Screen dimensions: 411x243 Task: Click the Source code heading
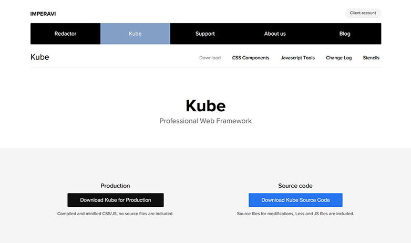295,186
